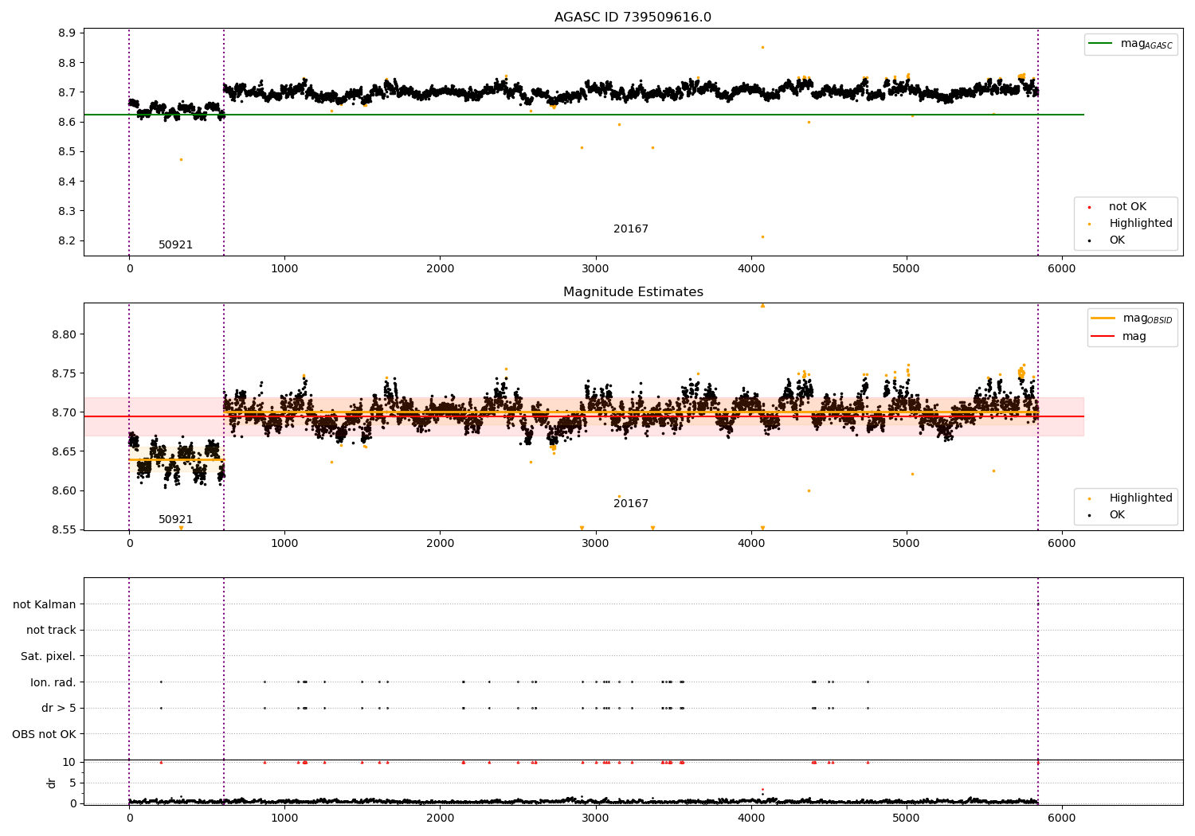Click the 10 tick on the dr axis
The width and height of the screenshot is (1195, 836).
[x=69, y=763]
